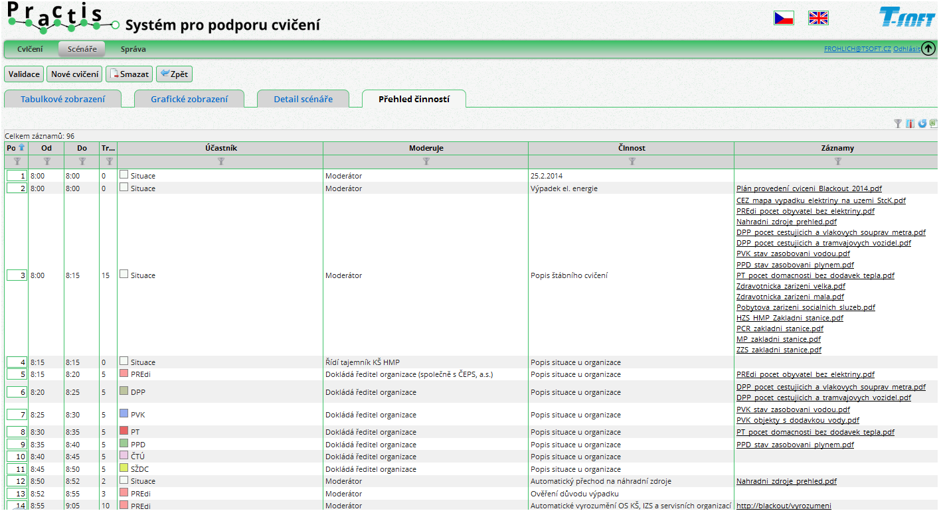Click the position field of row 12

coord(17,481)
